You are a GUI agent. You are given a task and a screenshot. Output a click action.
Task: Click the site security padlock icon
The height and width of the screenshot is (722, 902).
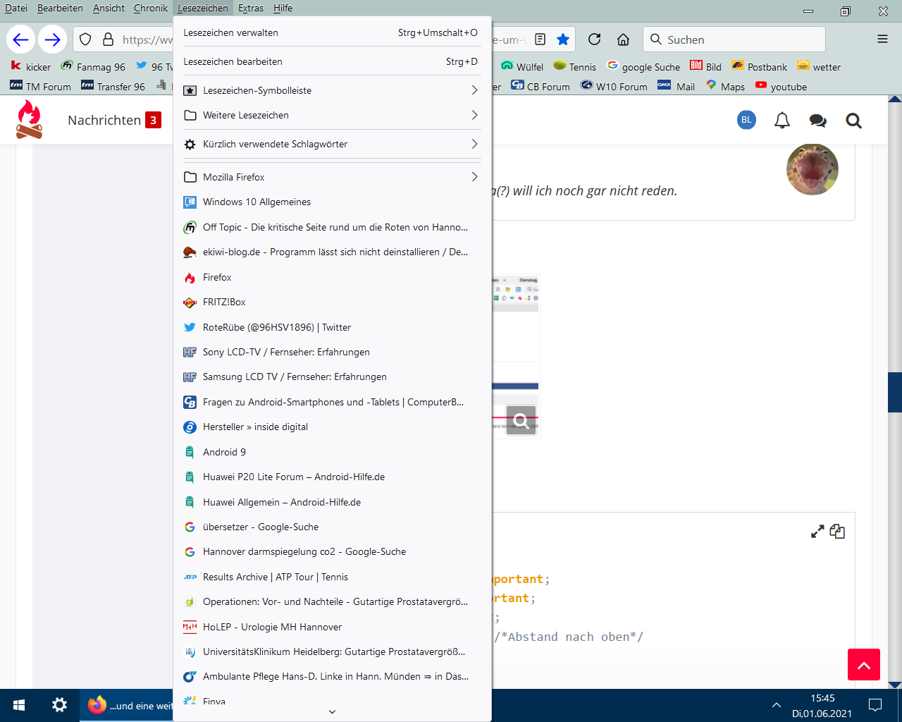pyautogui.click(x=108, y=39)
